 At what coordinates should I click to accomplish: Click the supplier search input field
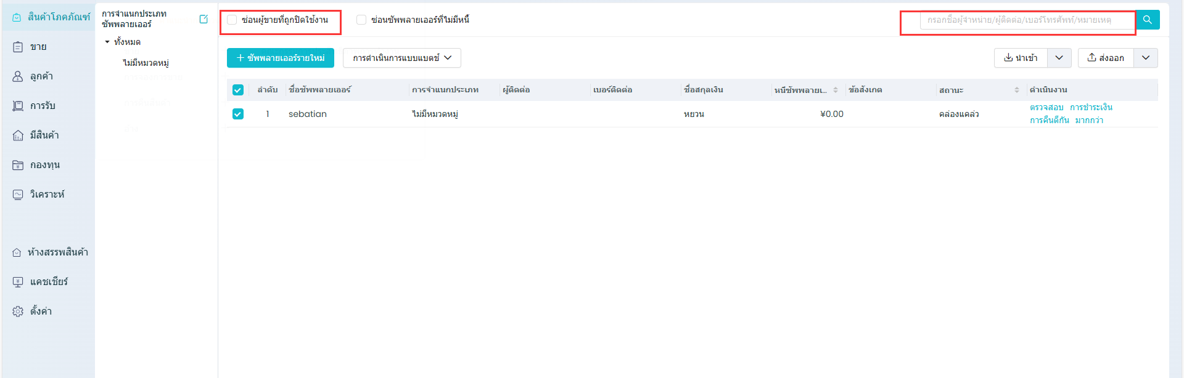(x=1026, y=20)
